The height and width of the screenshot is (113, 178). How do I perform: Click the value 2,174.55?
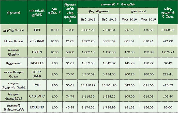point(88,107)
